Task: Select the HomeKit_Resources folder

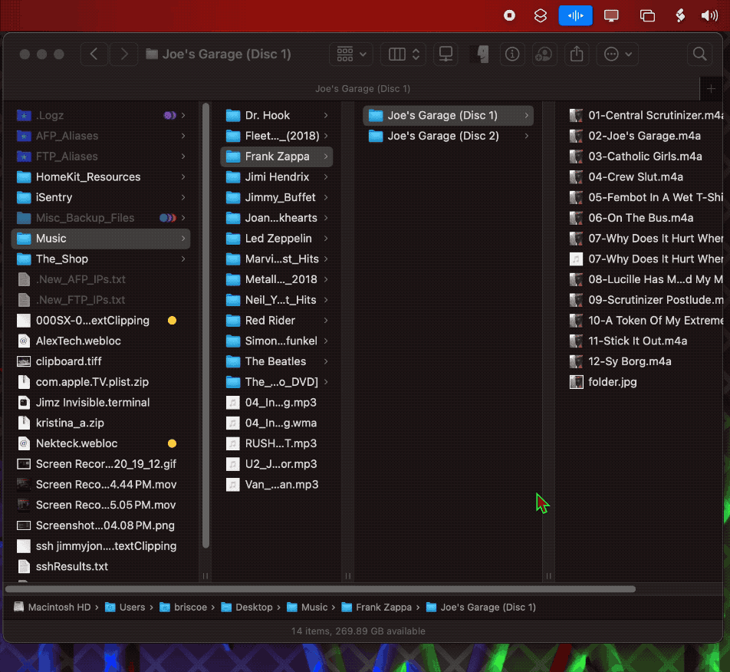Action: coord(100,177)
